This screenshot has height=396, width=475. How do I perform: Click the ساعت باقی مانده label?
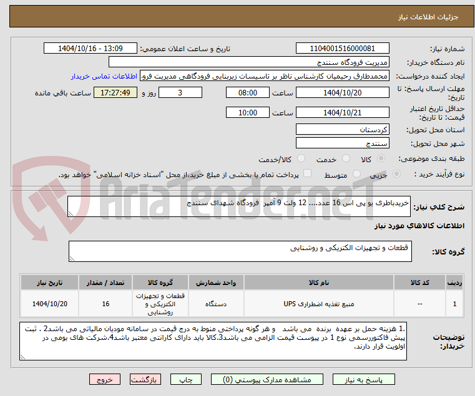tap(62, 93)
